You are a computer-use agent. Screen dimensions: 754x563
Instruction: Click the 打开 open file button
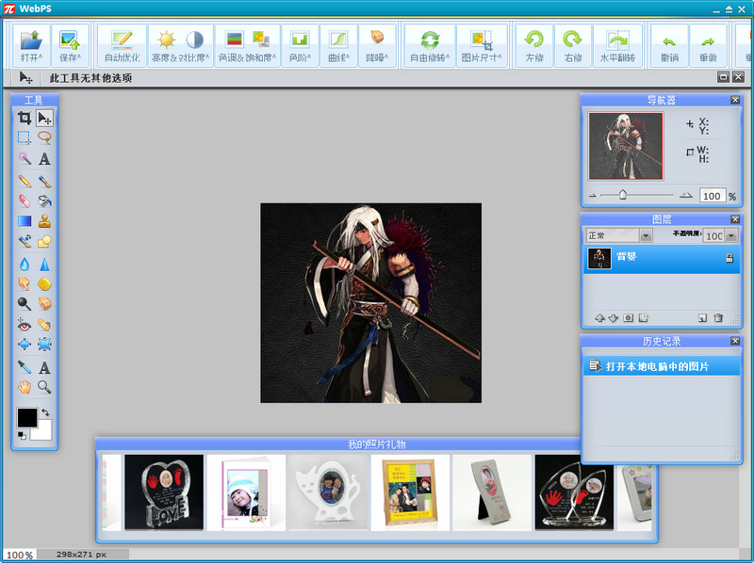31,46
